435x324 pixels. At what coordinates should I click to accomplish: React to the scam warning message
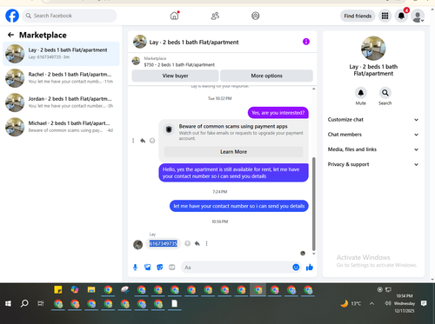pyautogui.click(x=152, y=141)
